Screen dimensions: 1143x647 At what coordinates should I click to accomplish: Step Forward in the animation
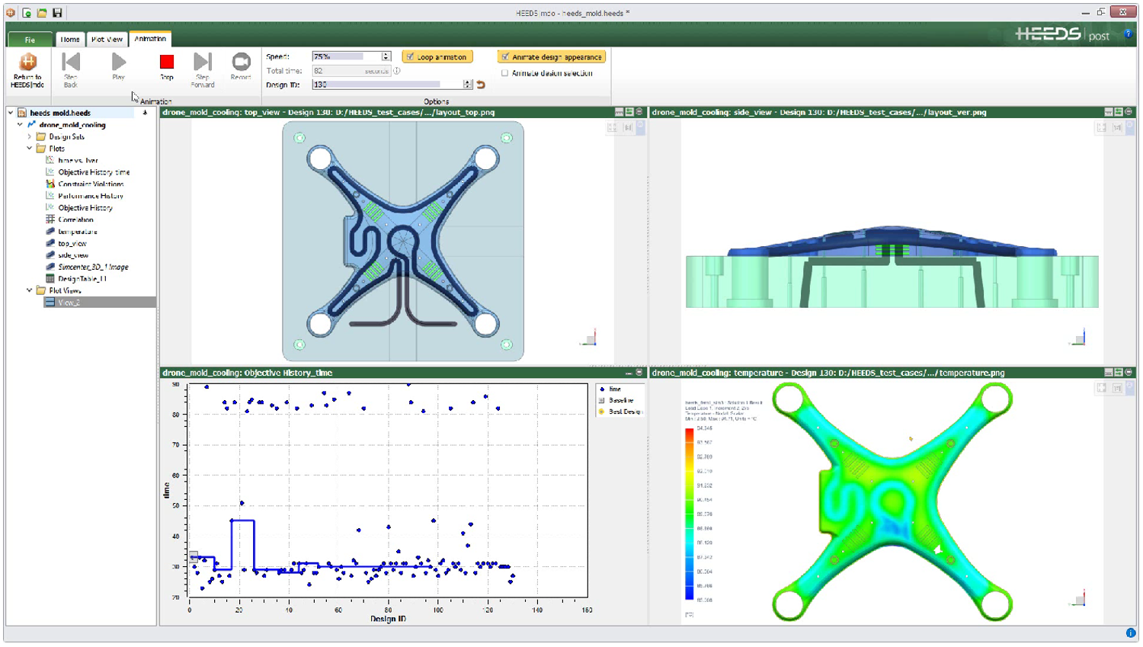coord(202,62)
